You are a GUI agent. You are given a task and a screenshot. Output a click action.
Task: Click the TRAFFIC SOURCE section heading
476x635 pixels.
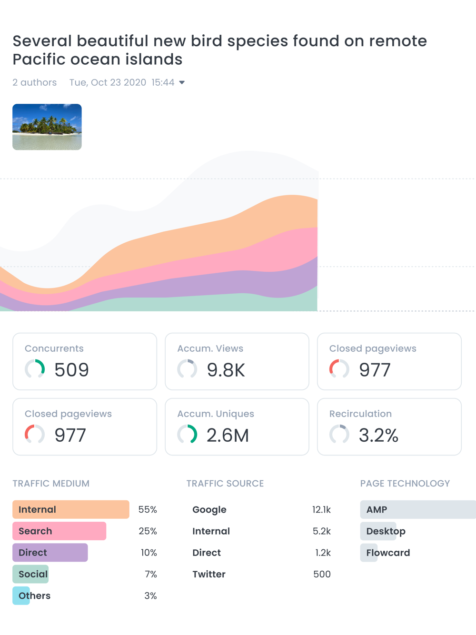click(x=225, y=483)
